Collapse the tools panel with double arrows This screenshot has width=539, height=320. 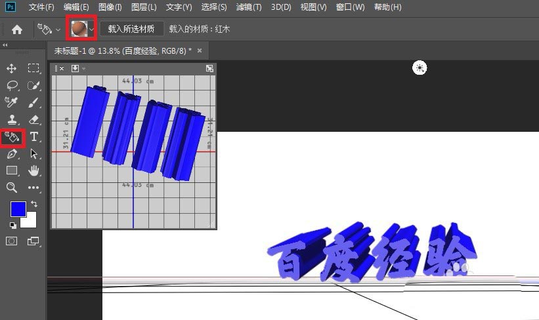[5, 45]
